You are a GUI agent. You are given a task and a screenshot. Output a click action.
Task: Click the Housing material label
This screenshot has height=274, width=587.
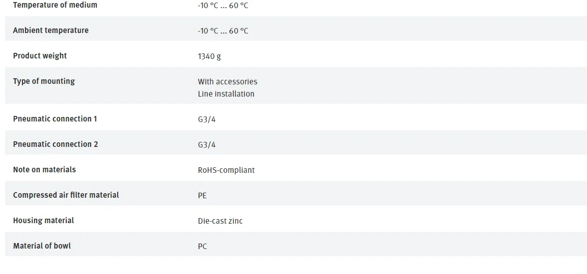click(x=43, y=221)
